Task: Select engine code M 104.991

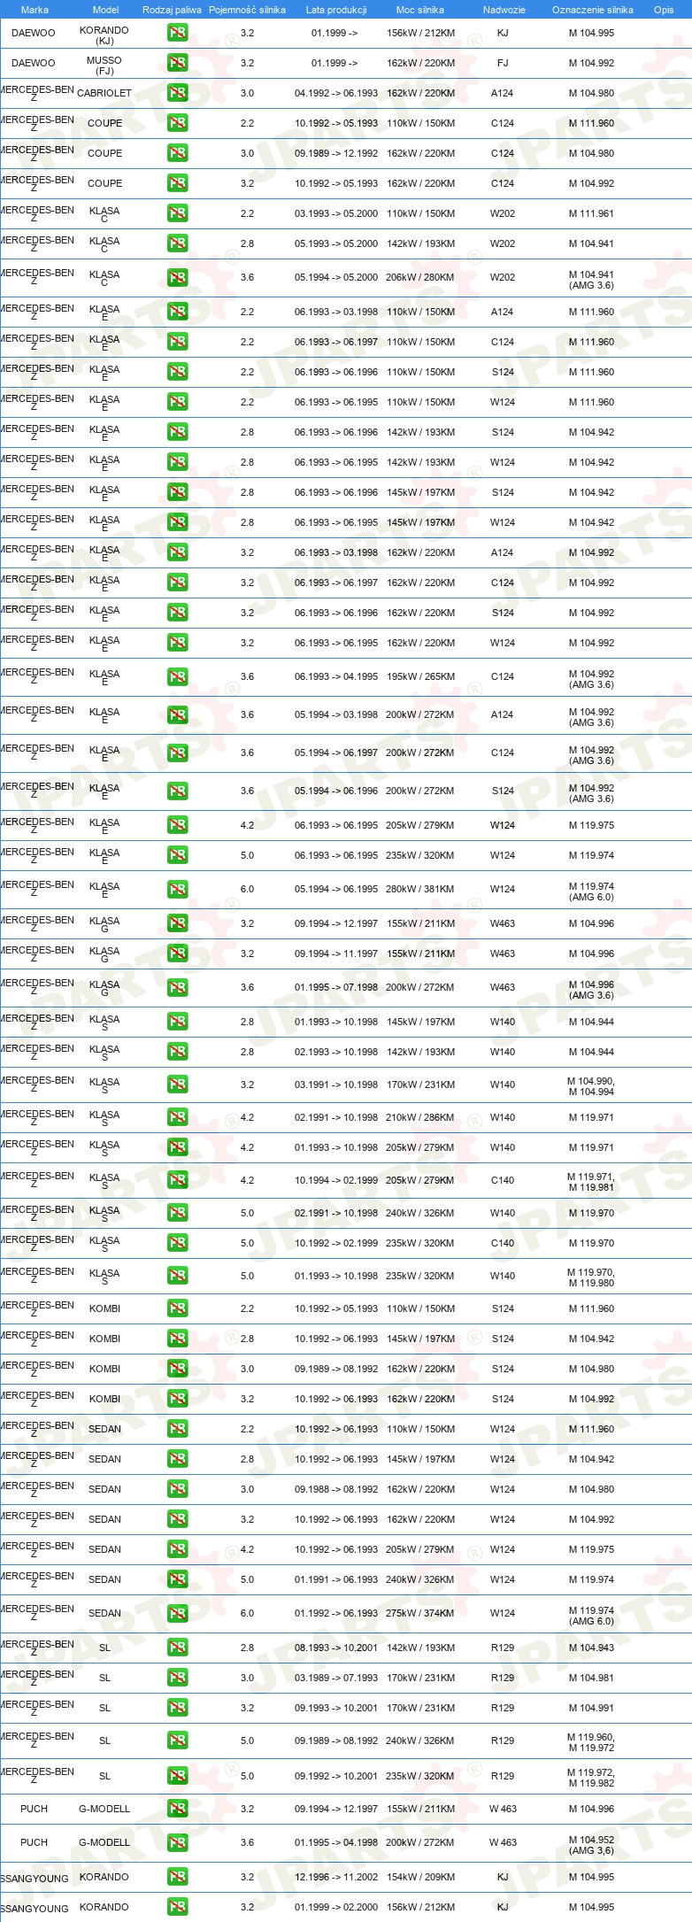Action: 591,1708
